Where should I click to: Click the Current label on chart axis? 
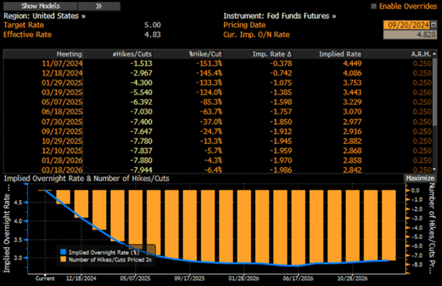(45, 278)
